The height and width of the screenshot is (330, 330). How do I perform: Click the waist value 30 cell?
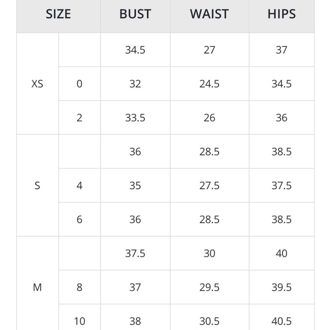pos(209,253)
